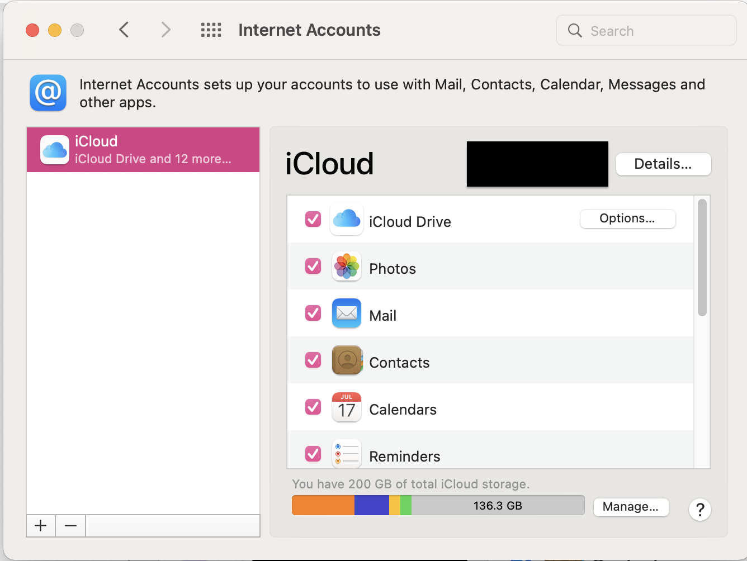Image resolution: width=747 pixels, height=561 pixels.
Task: Click the Mail envelope icon
Action: [347, 313]
